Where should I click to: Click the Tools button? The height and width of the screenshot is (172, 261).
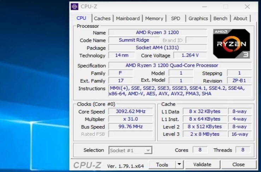point(162,165)
